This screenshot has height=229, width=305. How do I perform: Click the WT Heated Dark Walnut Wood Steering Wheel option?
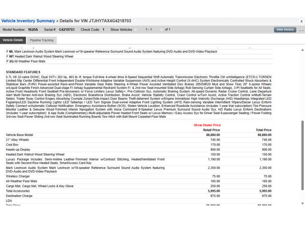(x=139, y=56)
